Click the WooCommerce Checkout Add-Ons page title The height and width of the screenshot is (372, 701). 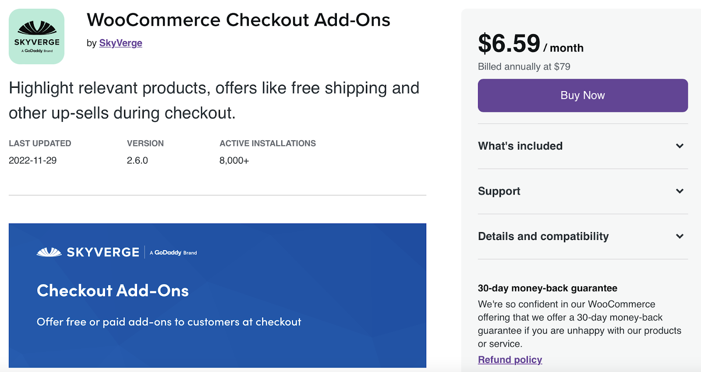238,20
